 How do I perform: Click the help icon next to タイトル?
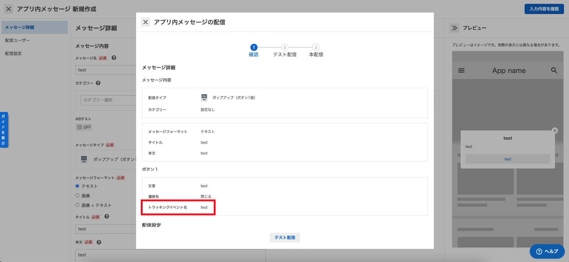(x=107, y=216)
